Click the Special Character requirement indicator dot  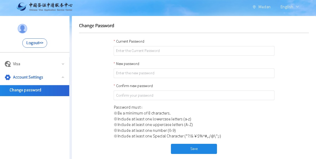point(116,136)
